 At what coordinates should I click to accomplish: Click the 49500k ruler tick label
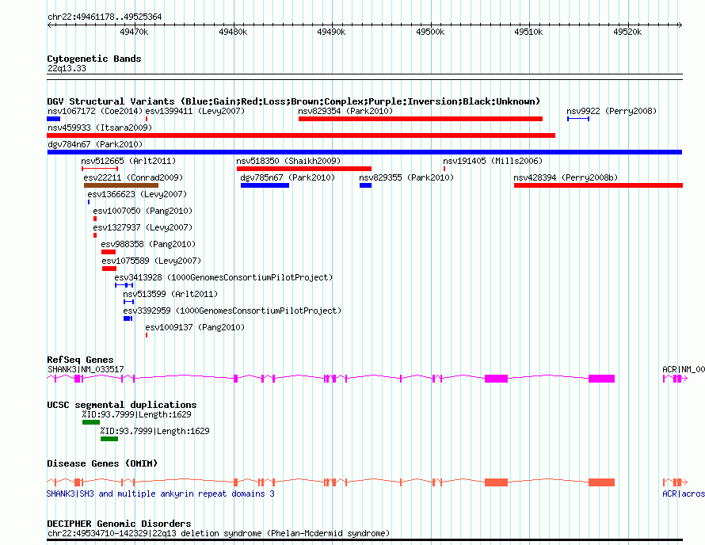click(430, 32)
